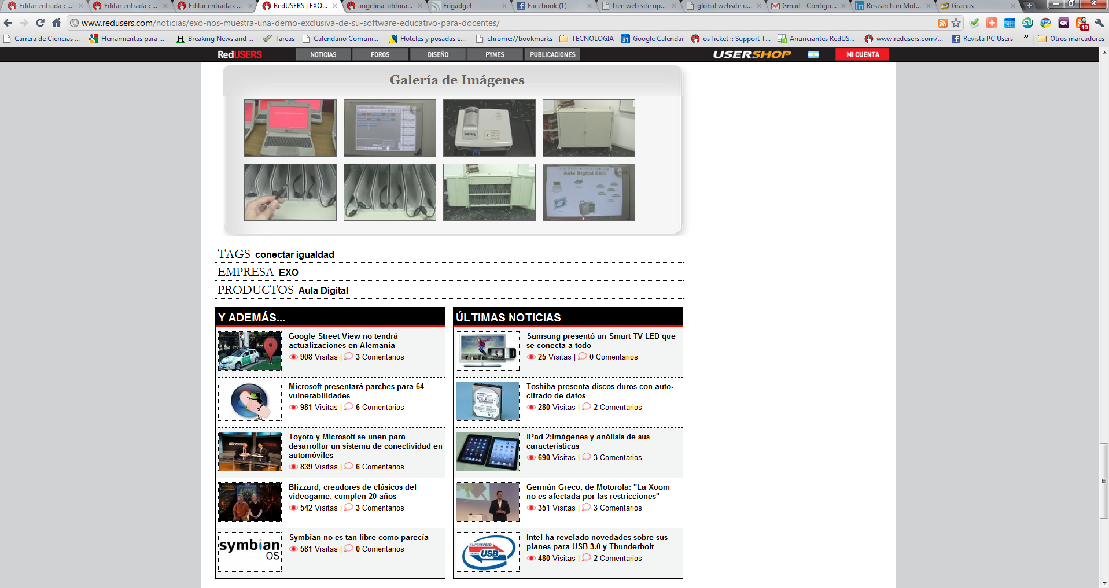Open the red laptop gallery thumbnail

(x=290, y=128)
